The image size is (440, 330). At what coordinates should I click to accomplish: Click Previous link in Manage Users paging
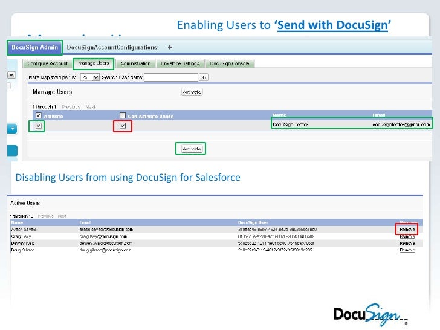click(x=71, y=107)
